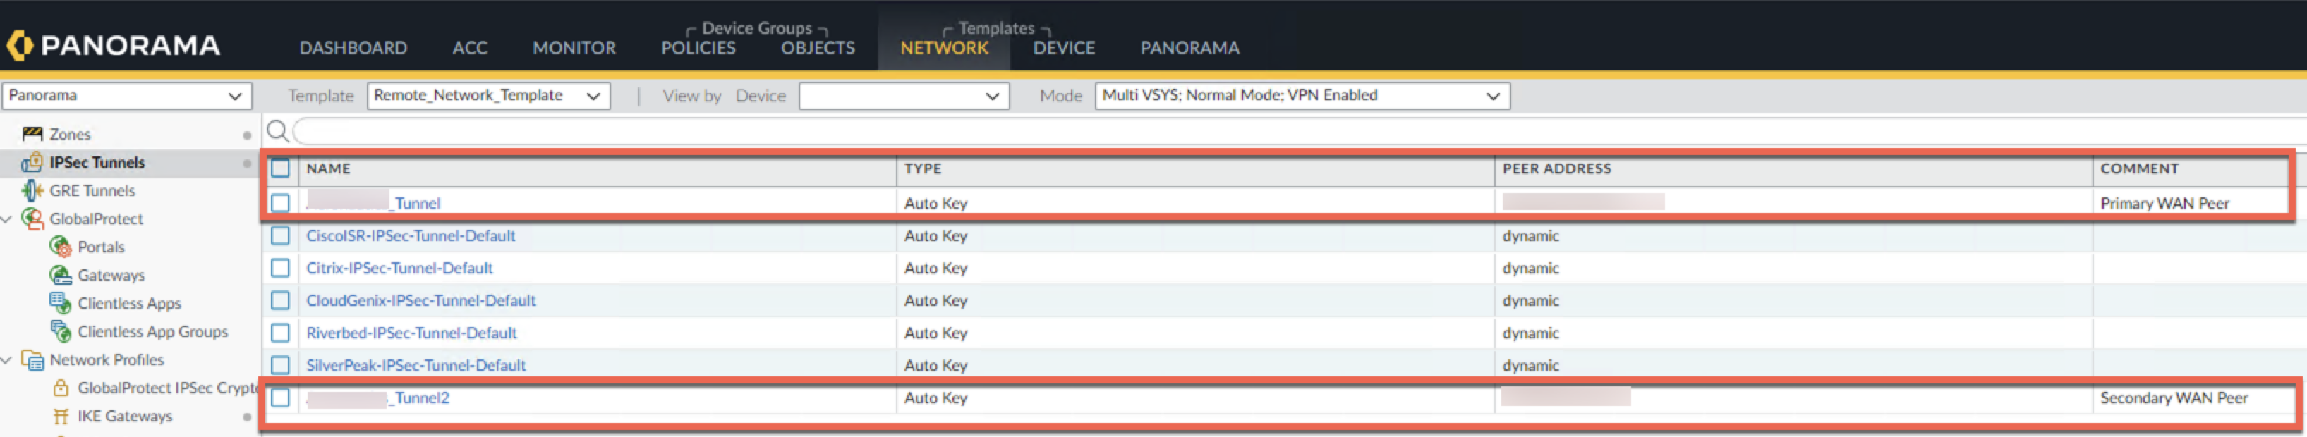Viewport: 2307px width, 437px height.
Task: Toggle the select-all checkbox in table header
Action: (x=280, y=168)
